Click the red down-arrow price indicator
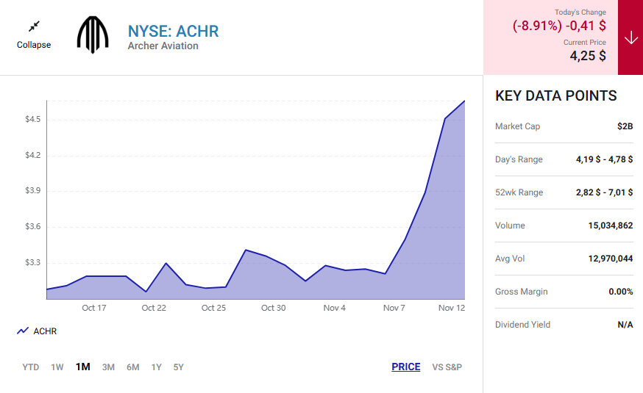The width and height of the screenshot is (643, 393). [x=630, y=37]
